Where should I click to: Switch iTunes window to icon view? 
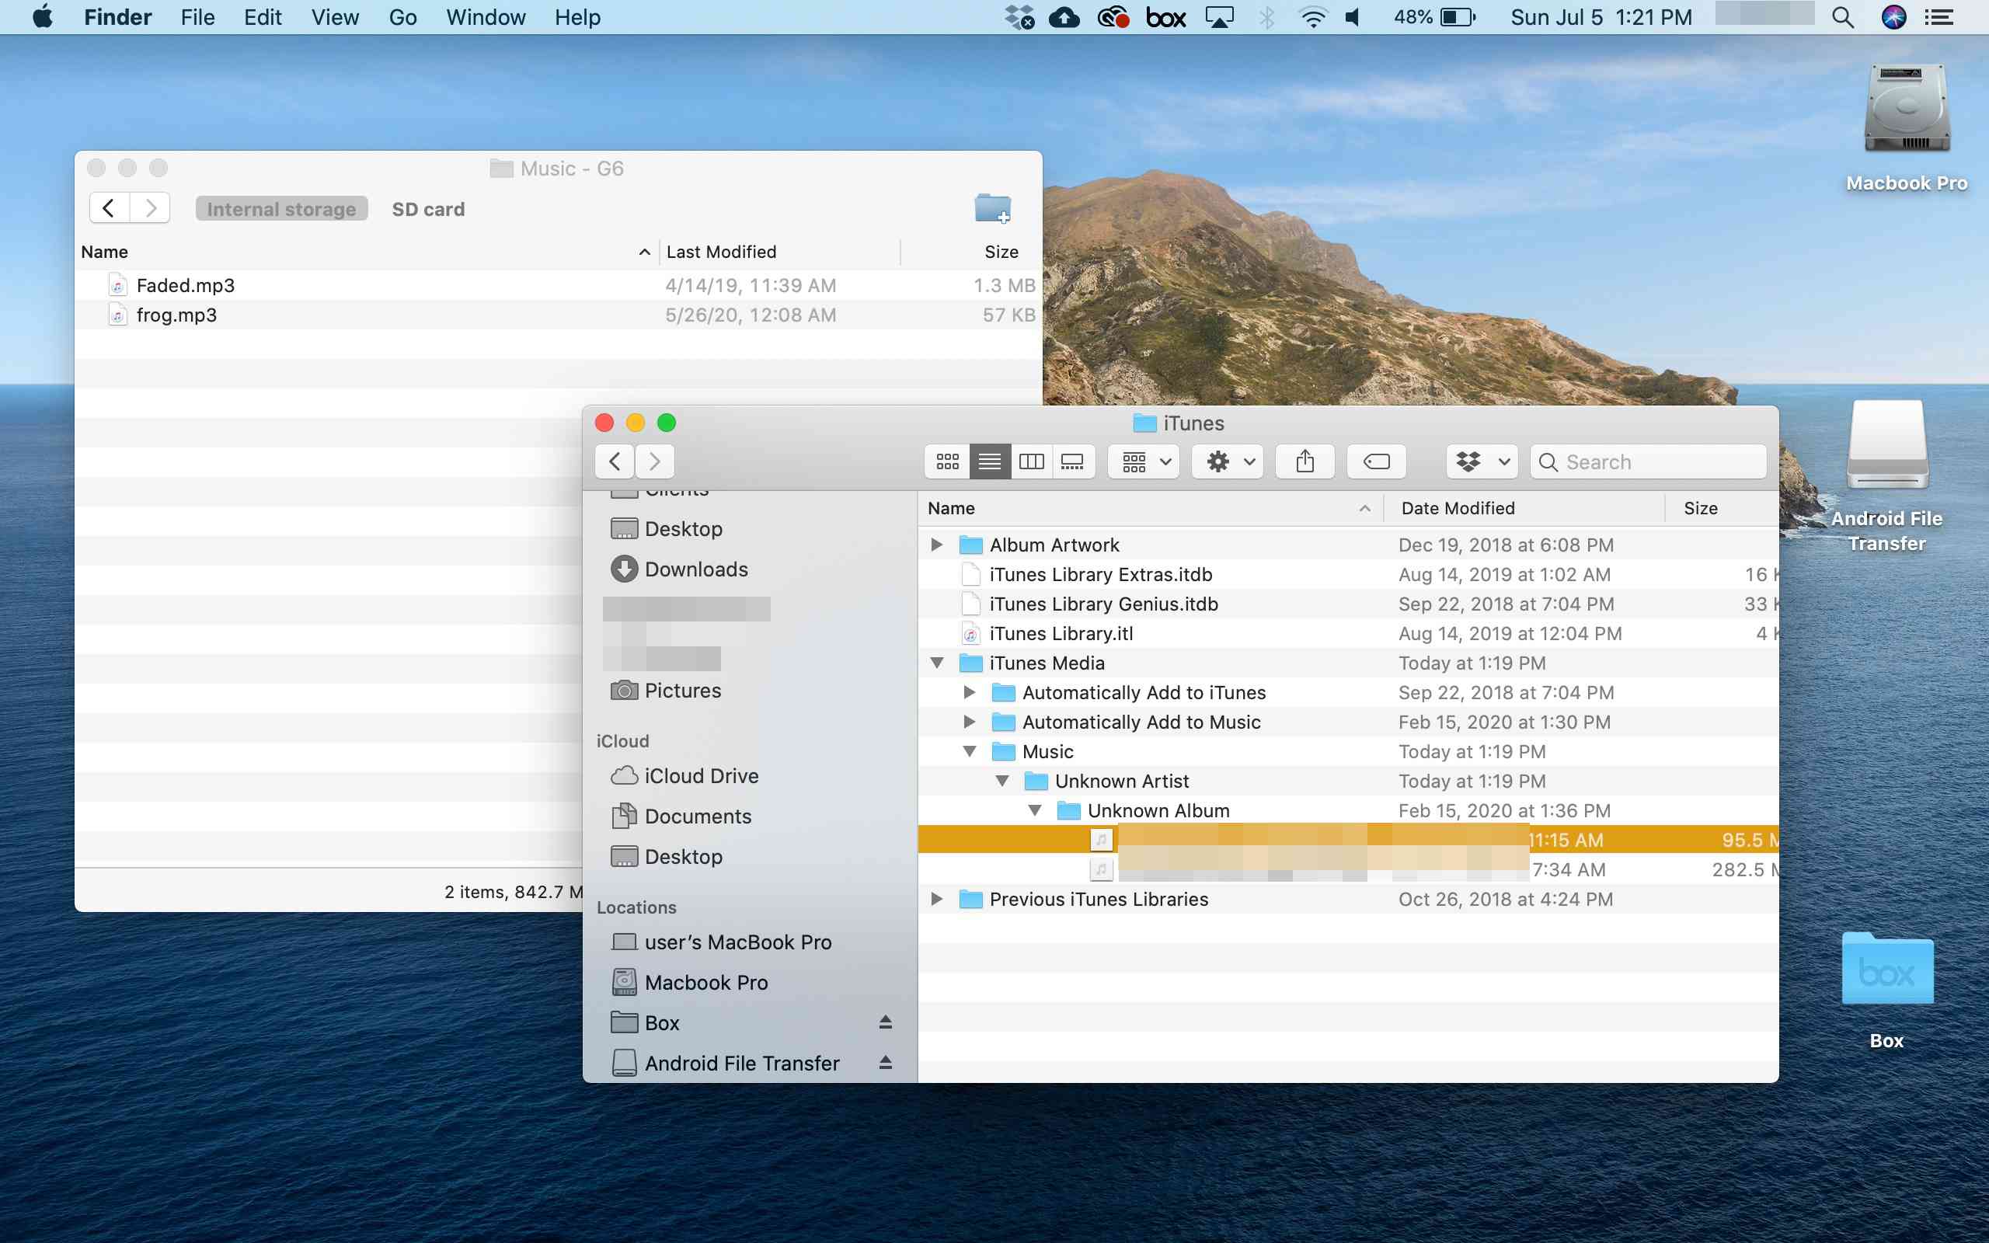tap(947, 462)
